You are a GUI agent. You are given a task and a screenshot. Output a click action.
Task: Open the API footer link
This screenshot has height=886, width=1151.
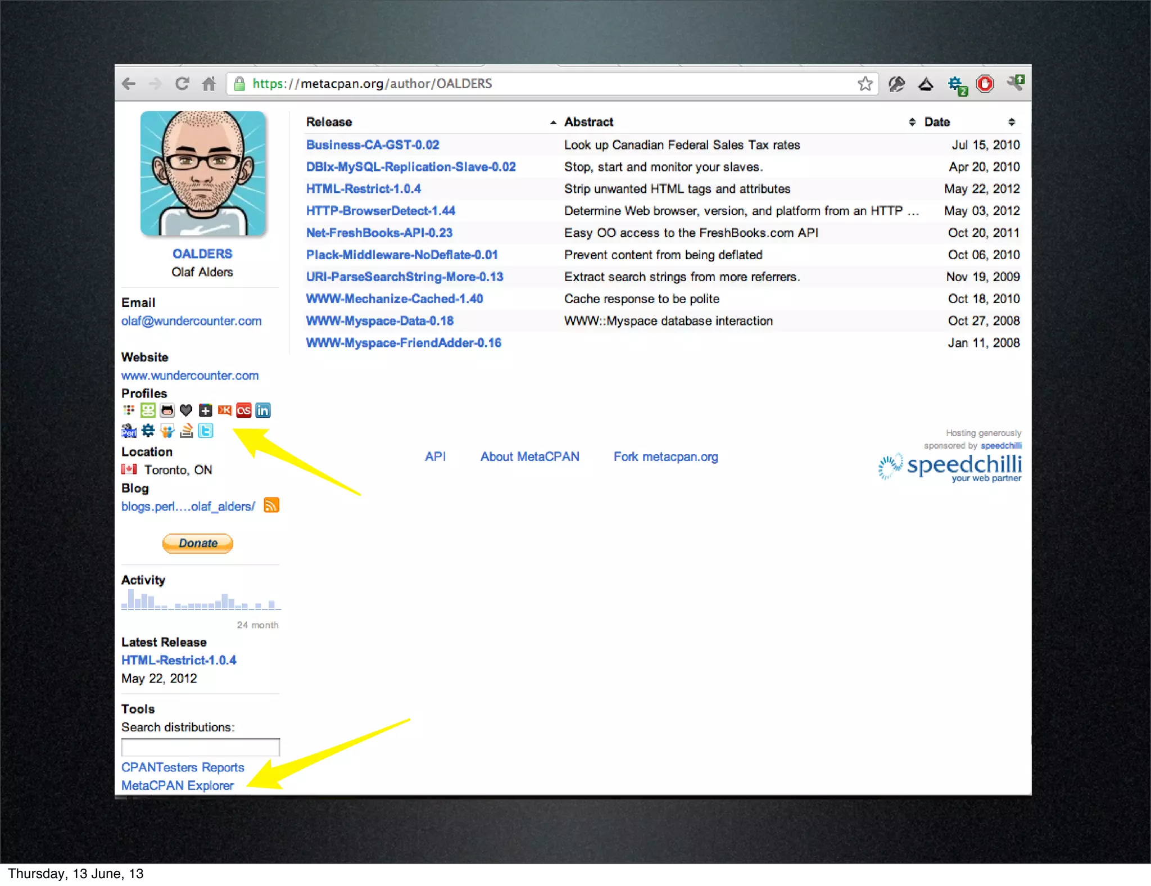pyautogui.click(x=435, y=456)
